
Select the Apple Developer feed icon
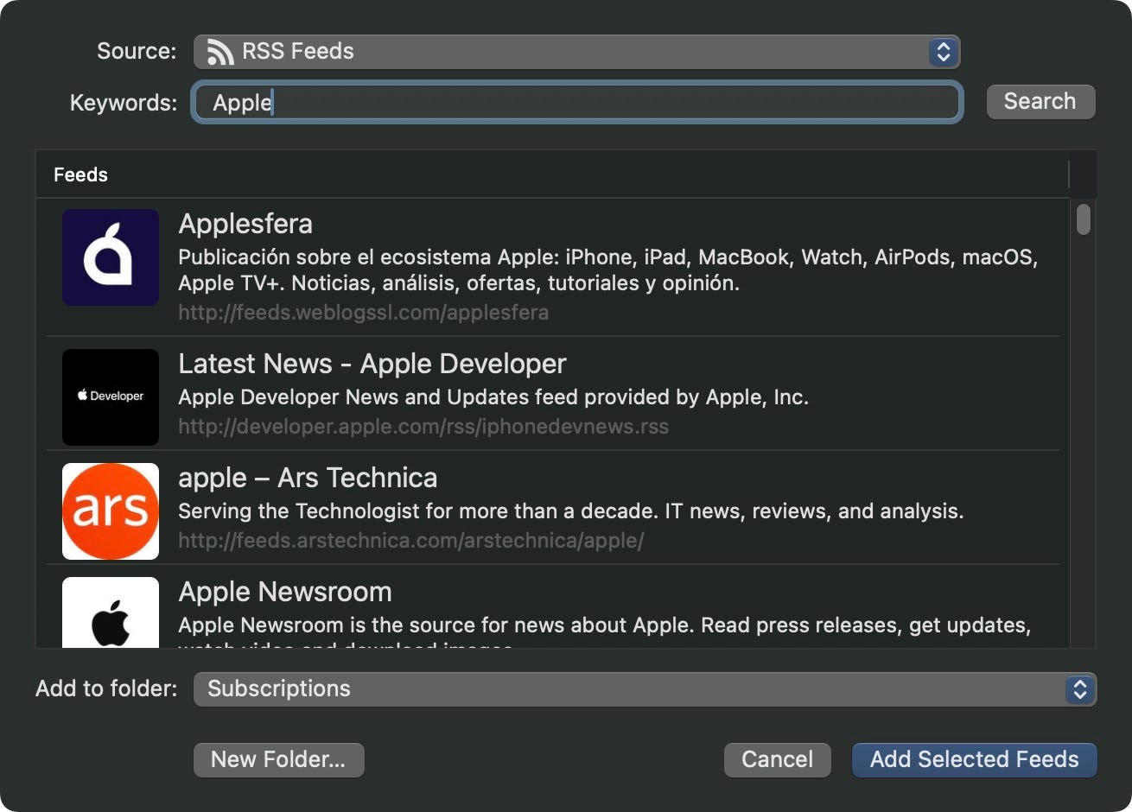tap(111, 397)
